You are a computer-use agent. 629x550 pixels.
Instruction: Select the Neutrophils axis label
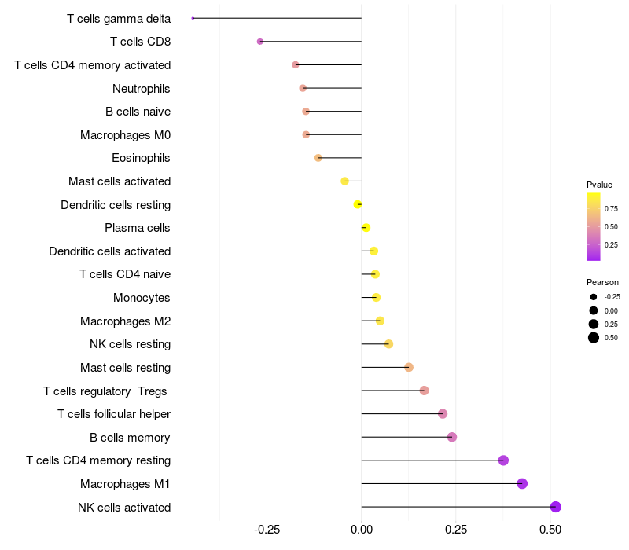click(142, 89)
